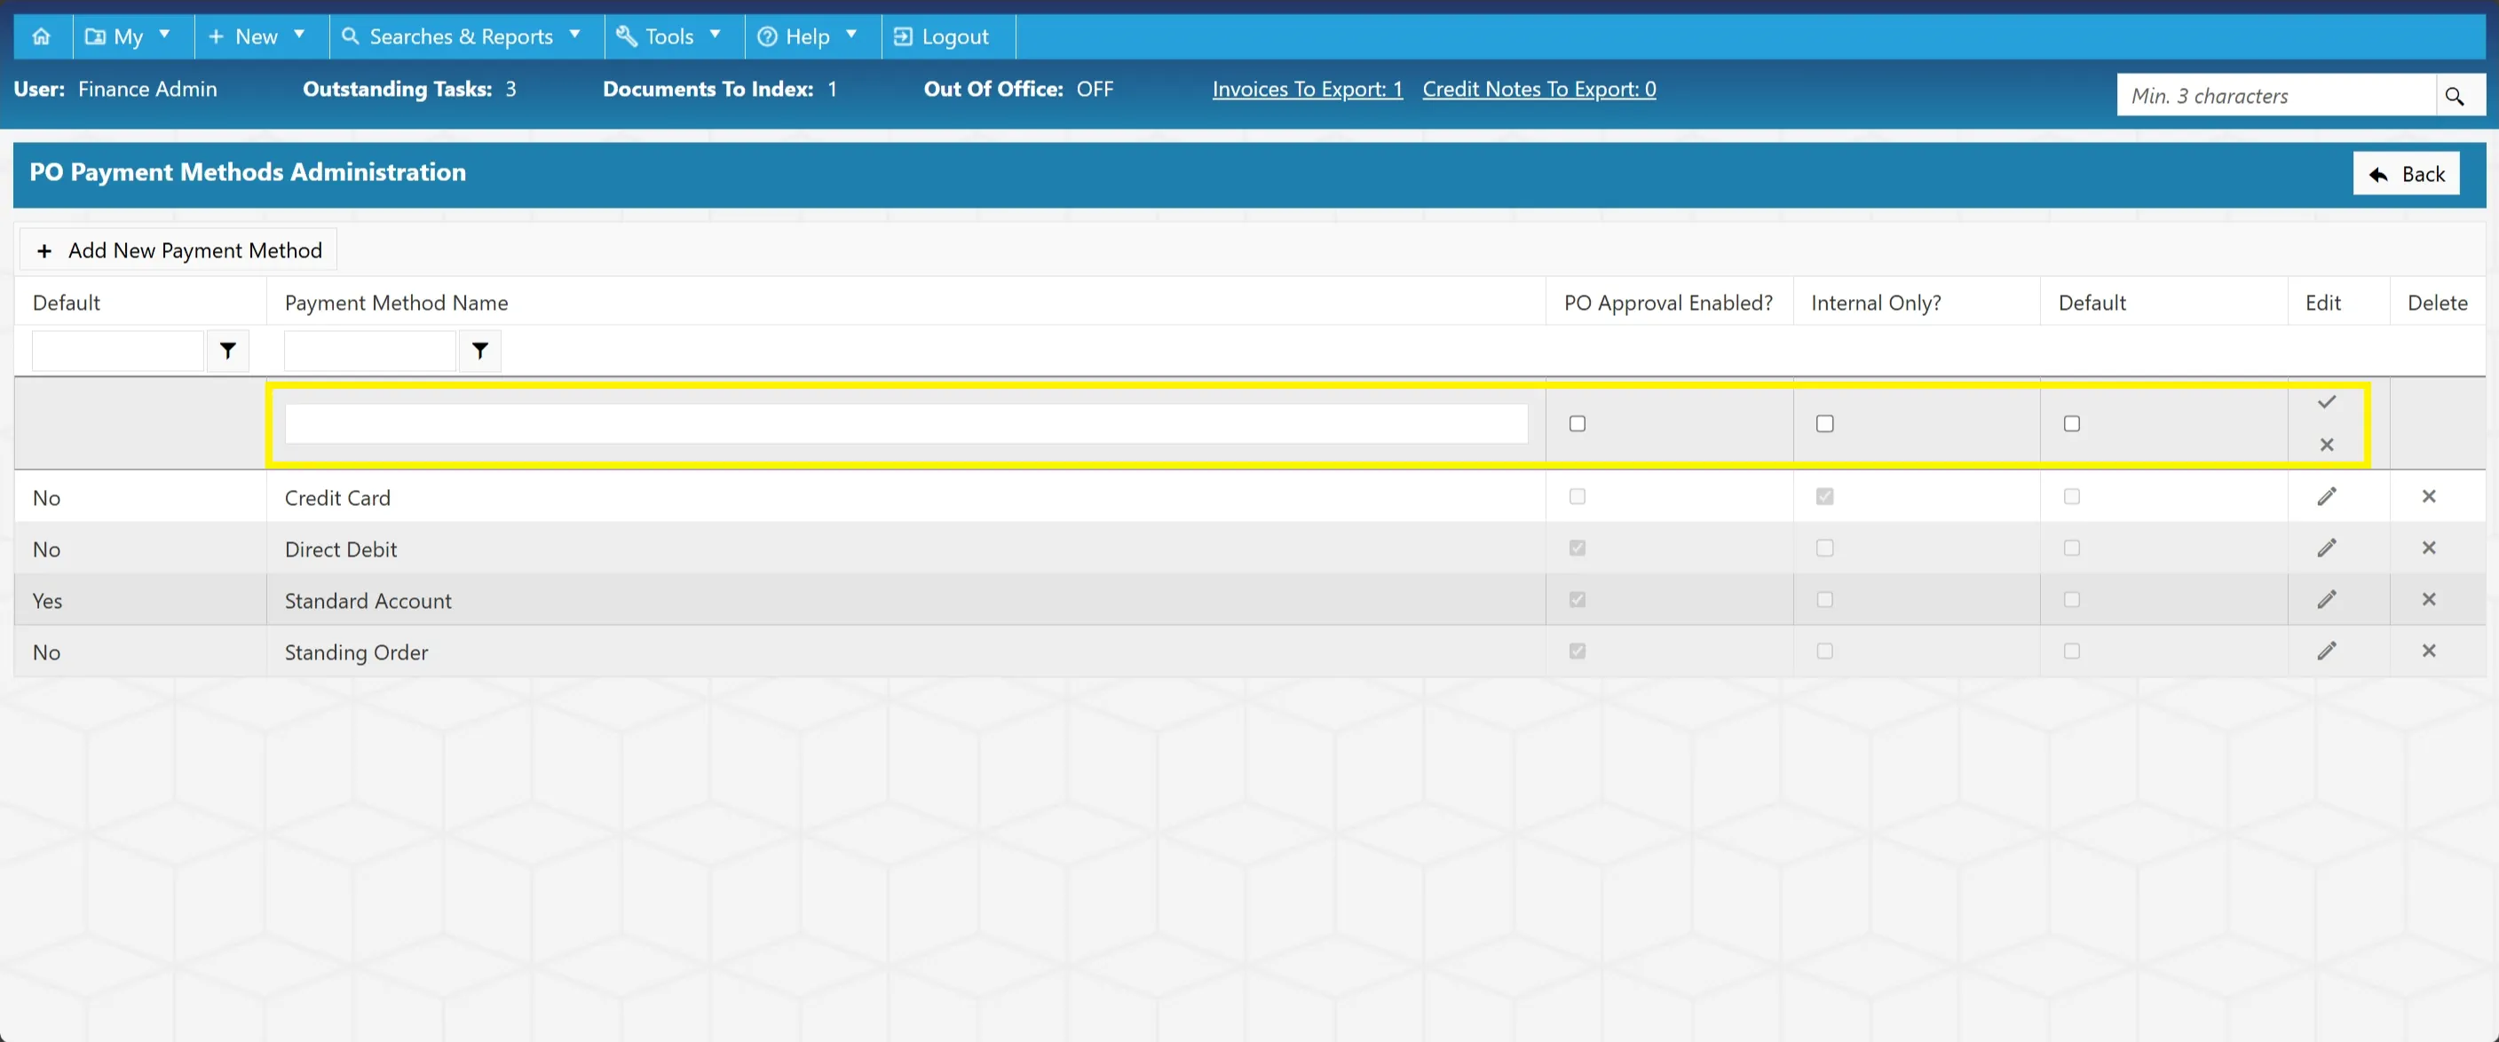The width and height of the screenshot is (2499, 1042).
Task: Select the Standard Account name cell
Action: pyautogui.click(x=905, y=600)
